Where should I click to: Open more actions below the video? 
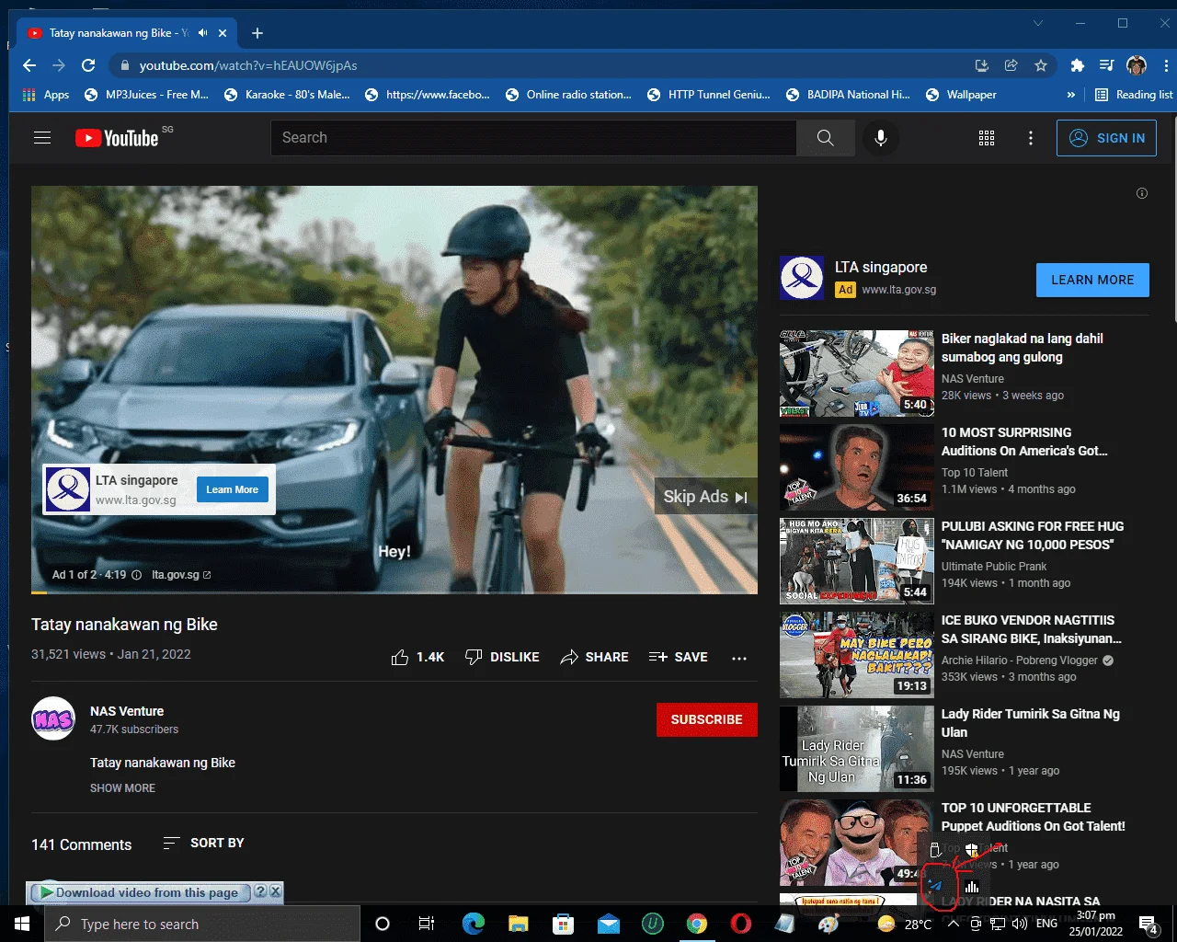(x=739, y=658)
